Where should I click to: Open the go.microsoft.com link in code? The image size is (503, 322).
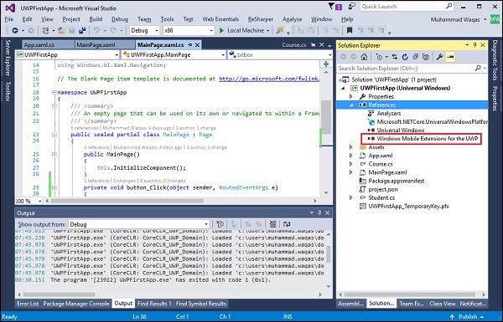[x=269, y=79]
